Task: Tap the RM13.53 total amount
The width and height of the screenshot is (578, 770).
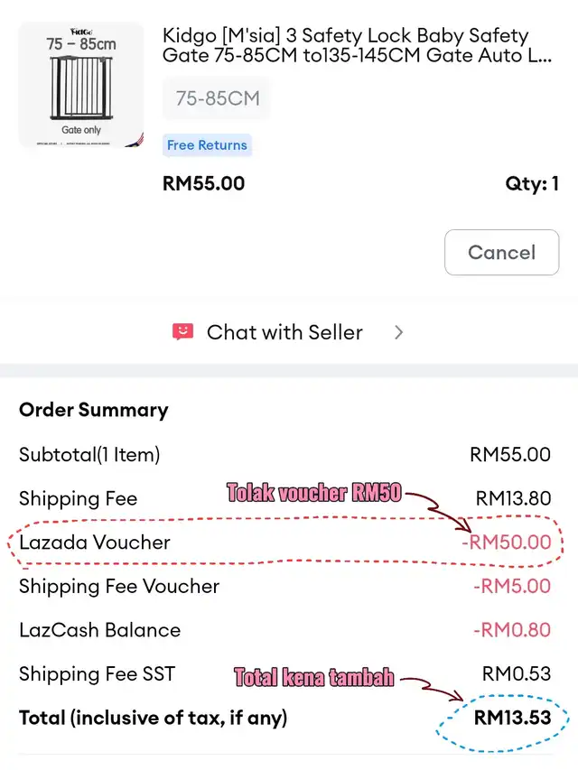Action: [x=512, y=719]
